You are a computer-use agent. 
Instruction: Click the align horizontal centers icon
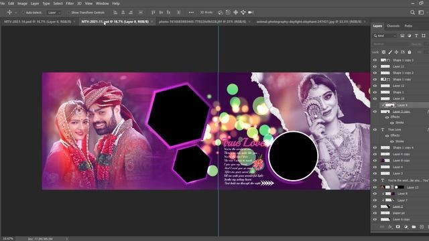click(x=123, y=12)
